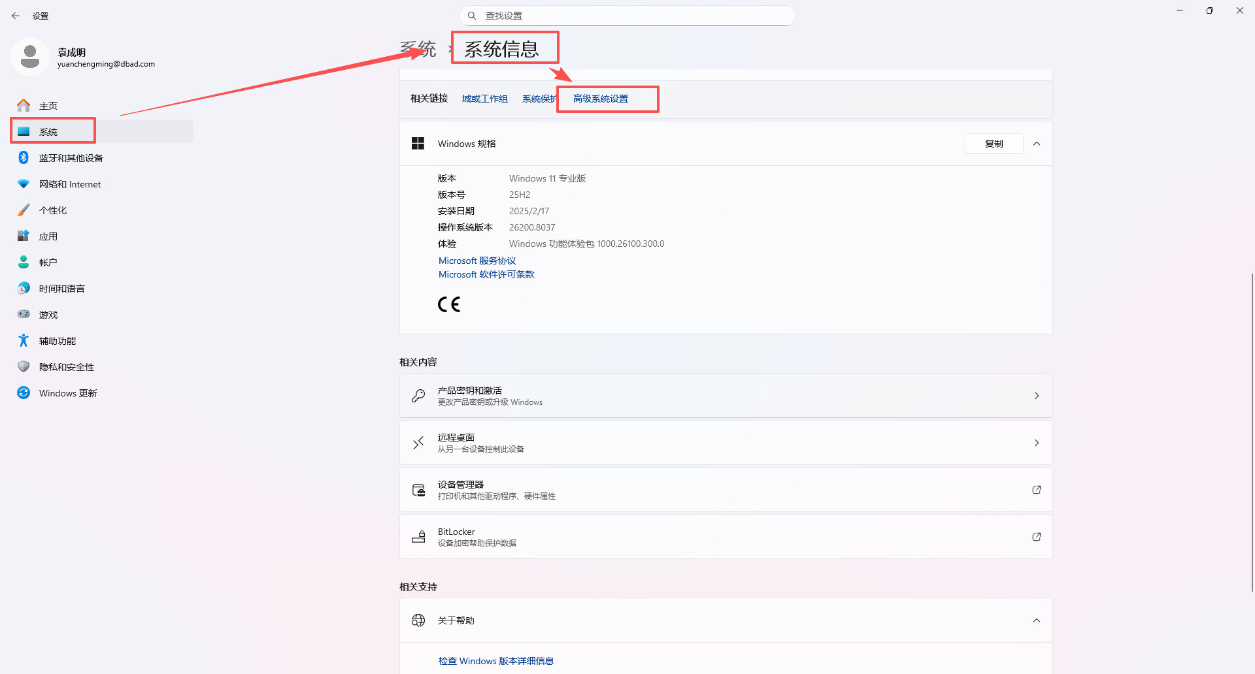Open 产品密钥和激活 page via chevron

pos(1037,396)
